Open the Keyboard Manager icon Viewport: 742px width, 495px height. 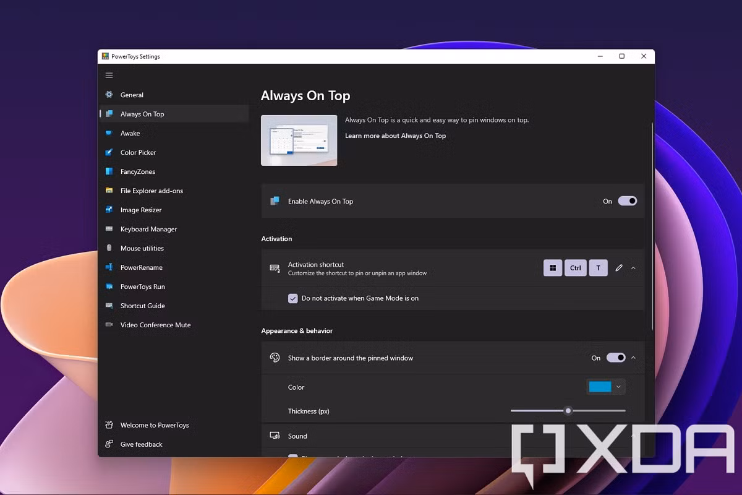[x=109, y=229]
